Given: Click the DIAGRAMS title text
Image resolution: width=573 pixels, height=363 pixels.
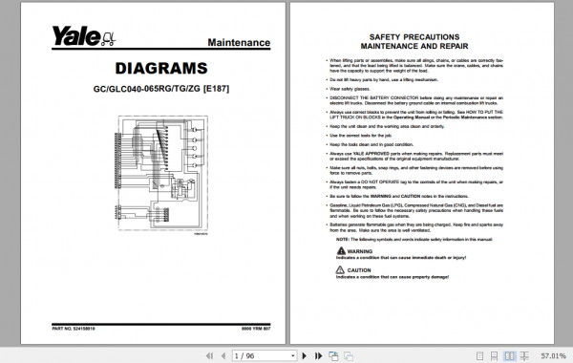Looking at the screenshot, I should (x=161, y=69).
